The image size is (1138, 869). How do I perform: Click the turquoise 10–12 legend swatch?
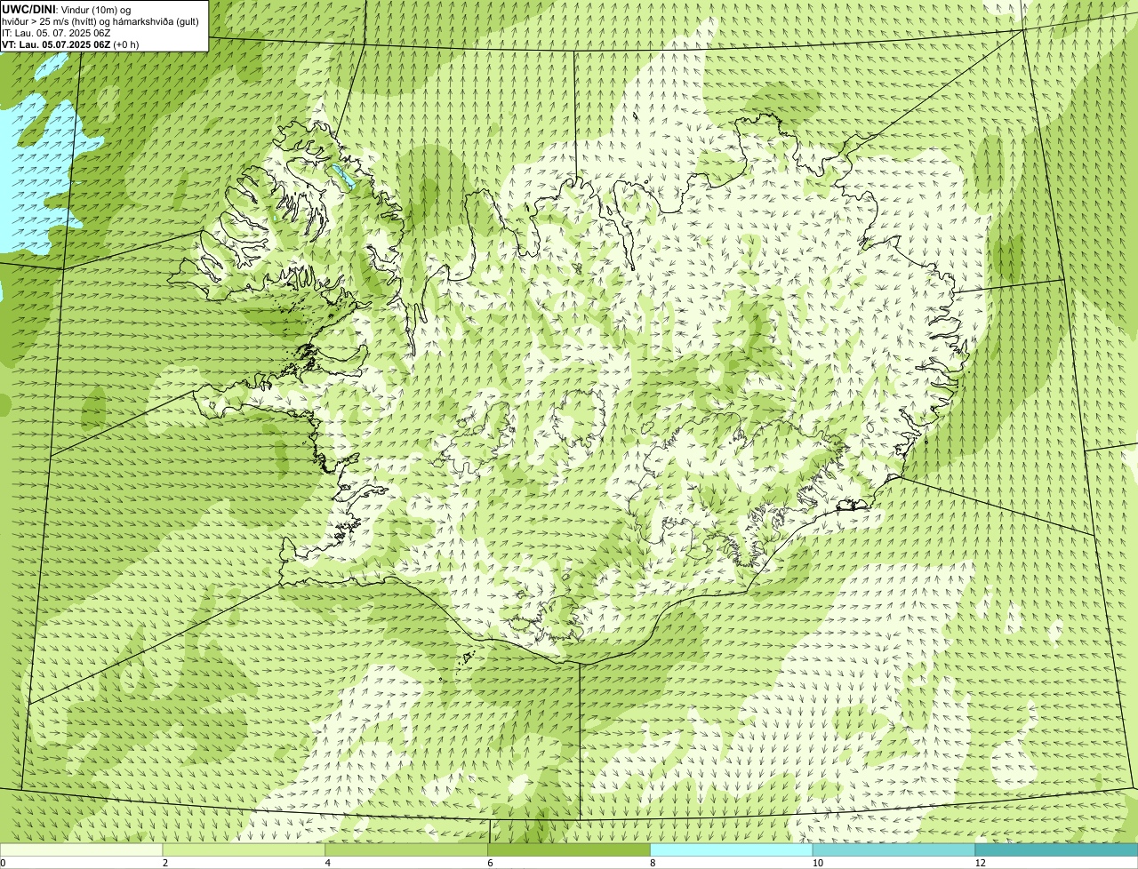pyautogui.click(x=895, y=849)
